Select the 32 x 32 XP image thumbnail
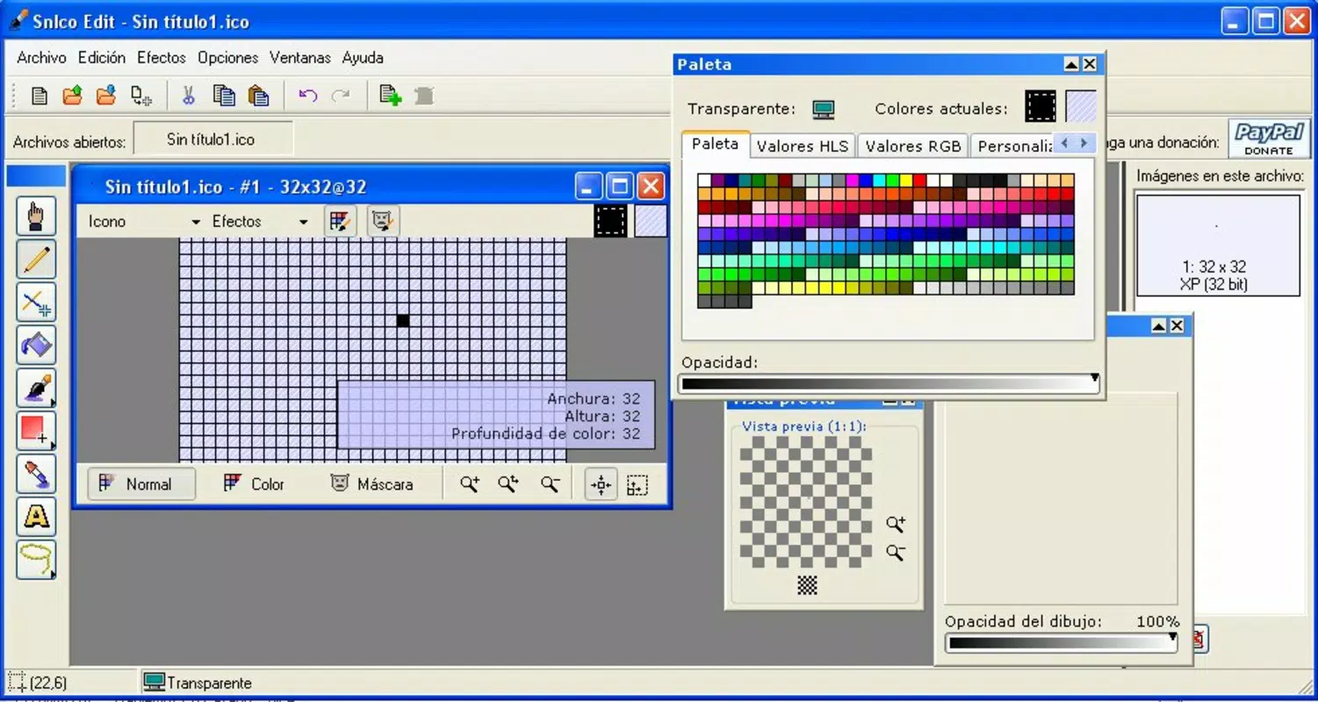 pos(1217,246)
